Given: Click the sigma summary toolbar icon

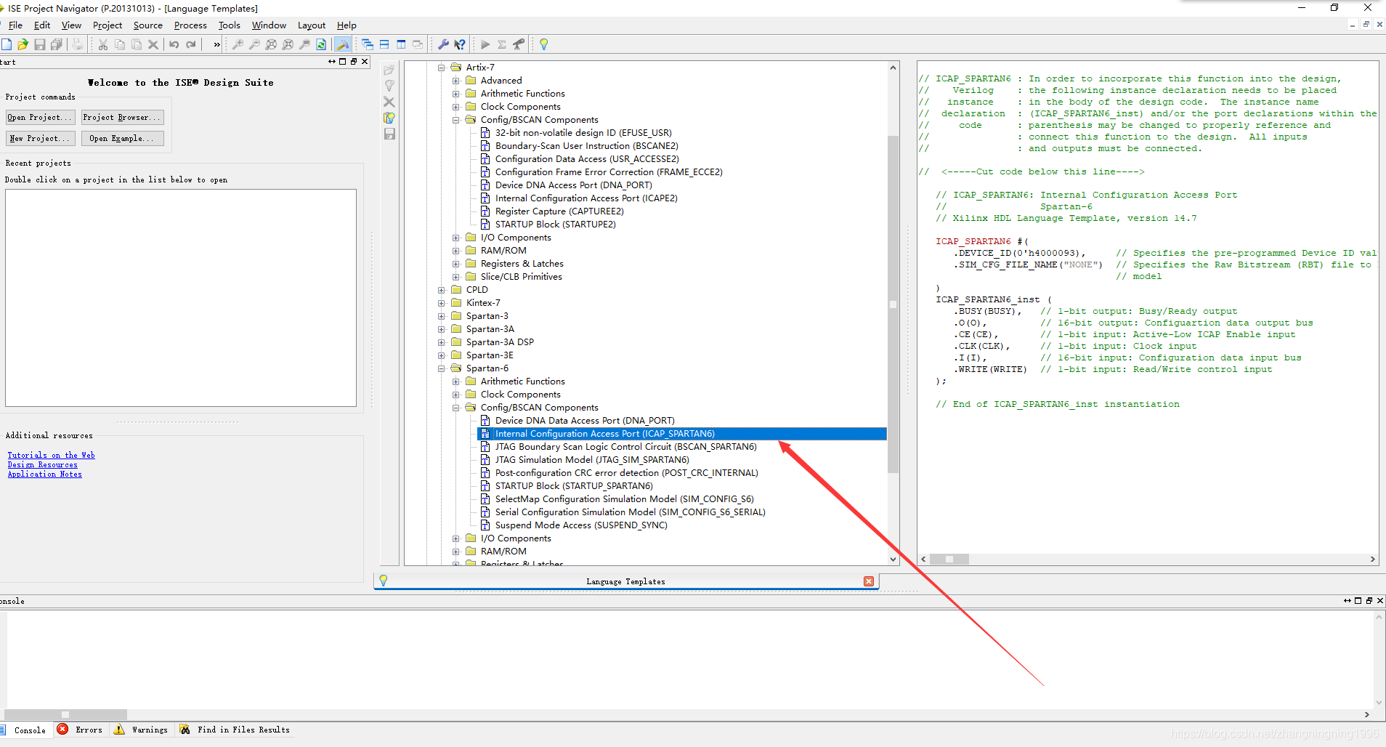Looking at the screenshot, I should (502, 44).
